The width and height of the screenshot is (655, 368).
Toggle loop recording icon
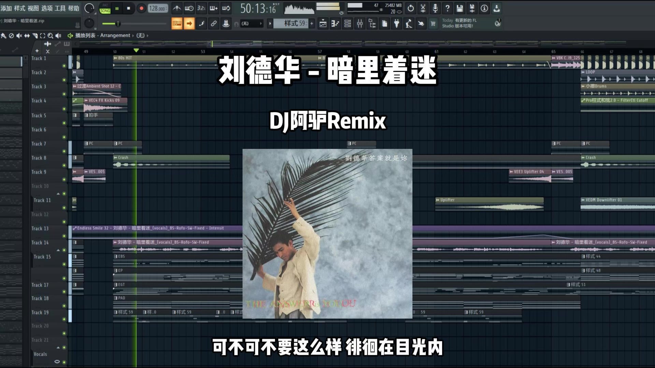coord(226,8)
